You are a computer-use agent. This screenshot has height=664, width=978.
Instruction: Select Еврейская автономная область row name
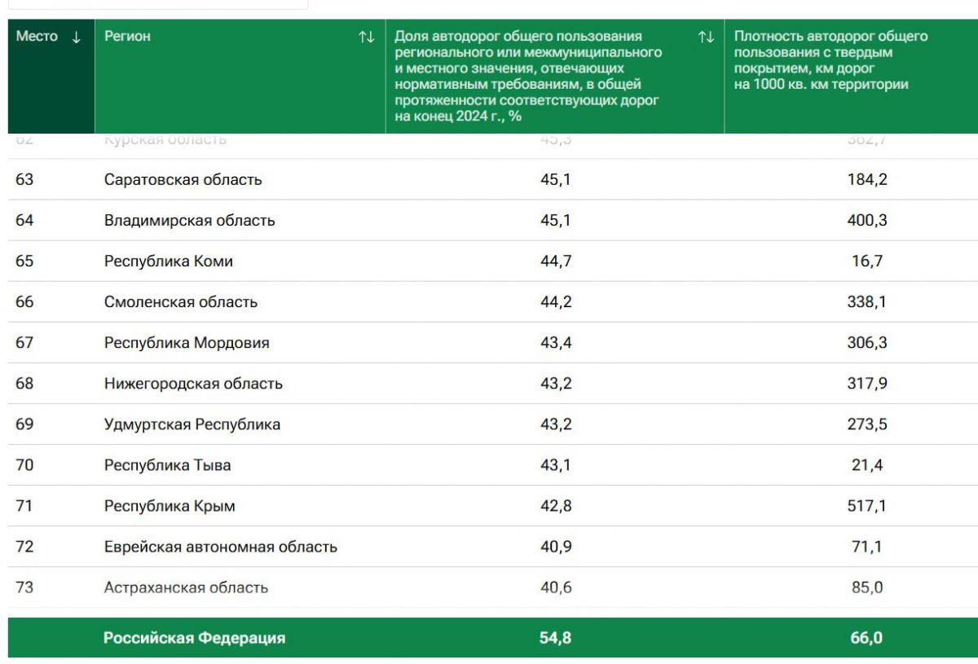(x=220, y=547)
